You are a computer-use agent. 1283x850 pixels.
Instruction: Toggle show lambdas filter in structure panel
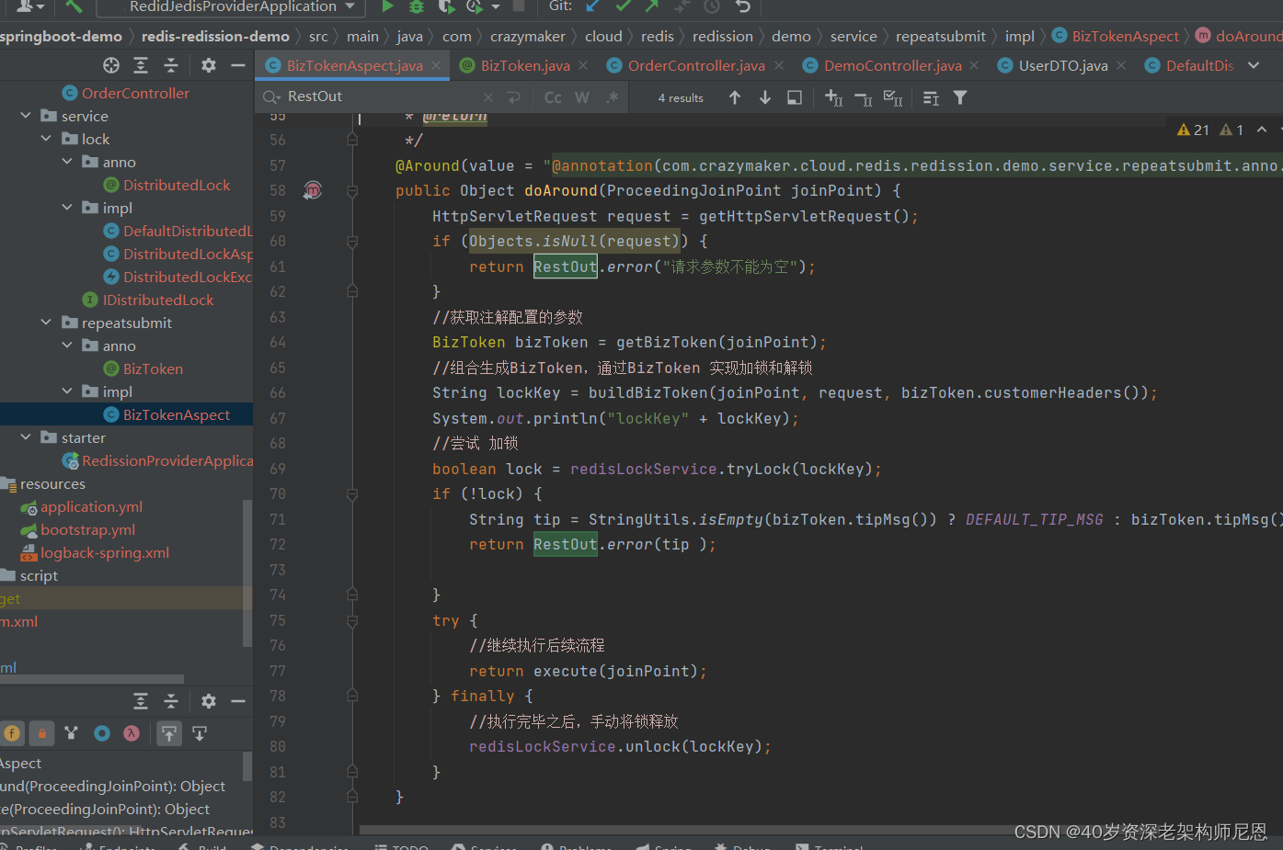click(132, 733)
